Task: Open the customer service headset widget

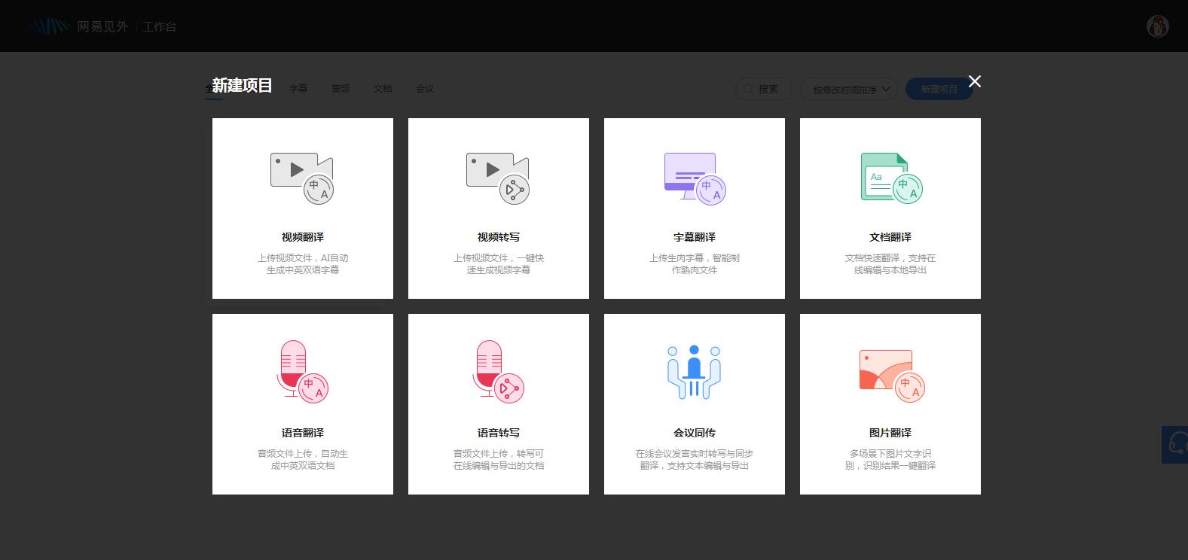Action: tap(1175, 444)
